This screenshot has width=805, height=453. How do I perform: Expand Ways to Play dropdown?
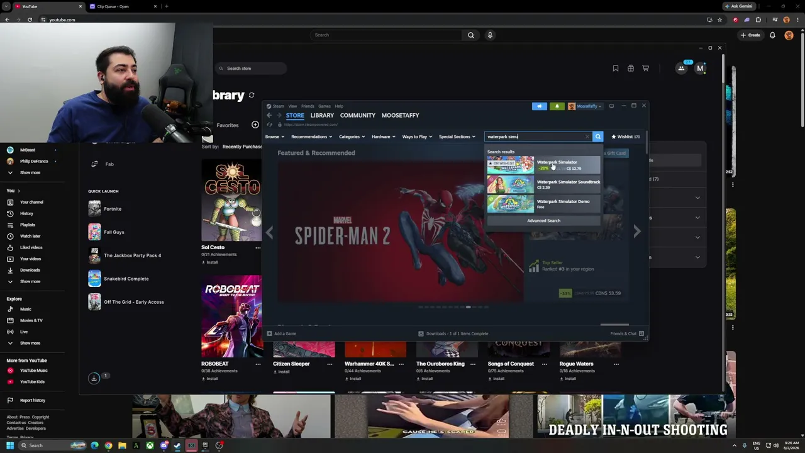point(417,137)
